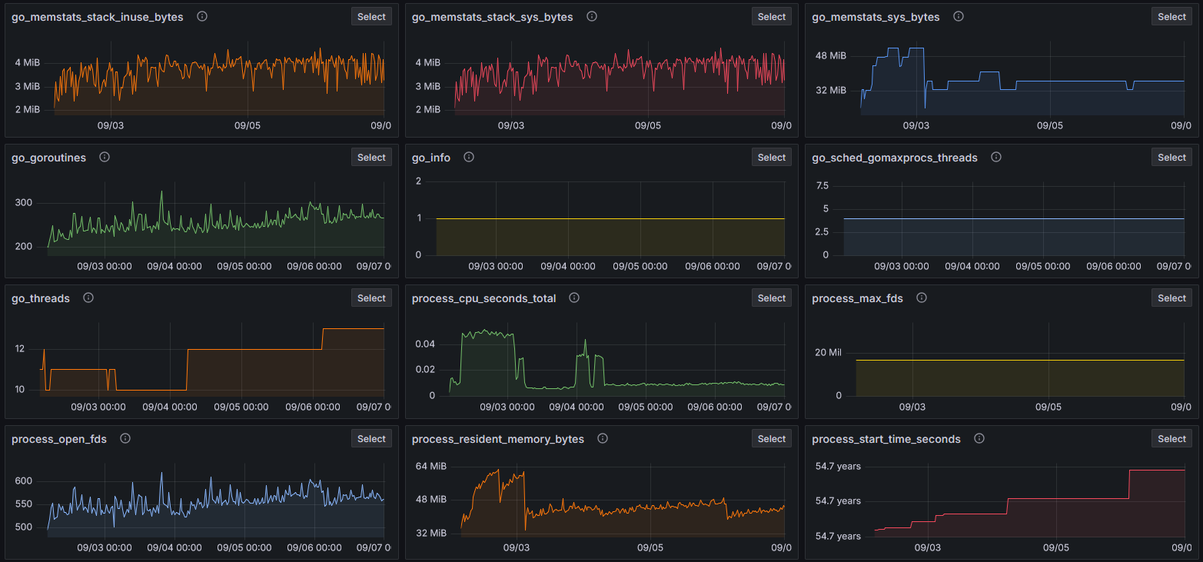Click the process_cpu_seconds_total panel title
Viewport: 1203px width, 562px height.
coord(484,298)
